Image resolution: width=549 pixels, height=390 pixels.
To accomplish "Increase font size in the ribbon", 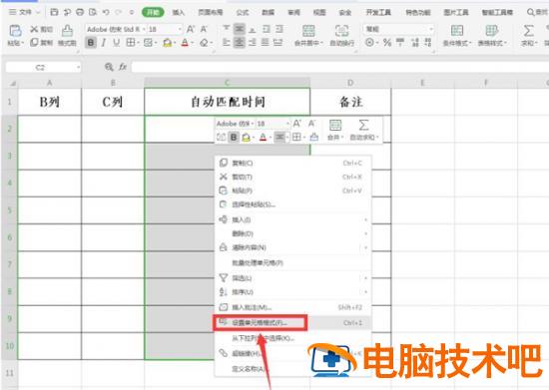I will click(191, 29).
